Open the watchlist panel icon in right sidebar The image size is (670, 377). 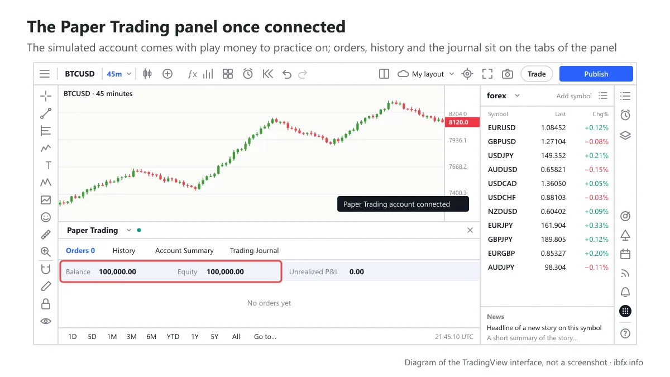coord(625,96)
